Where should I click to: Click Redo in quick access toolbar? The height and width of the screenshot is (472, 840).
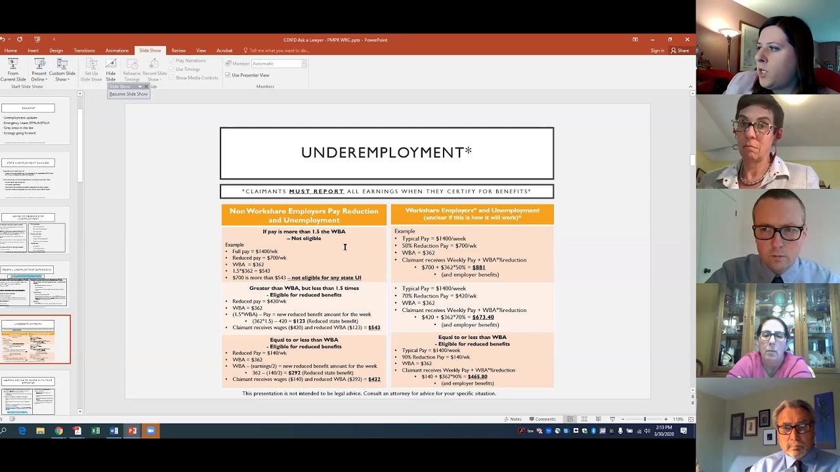[x=20, y=39]
